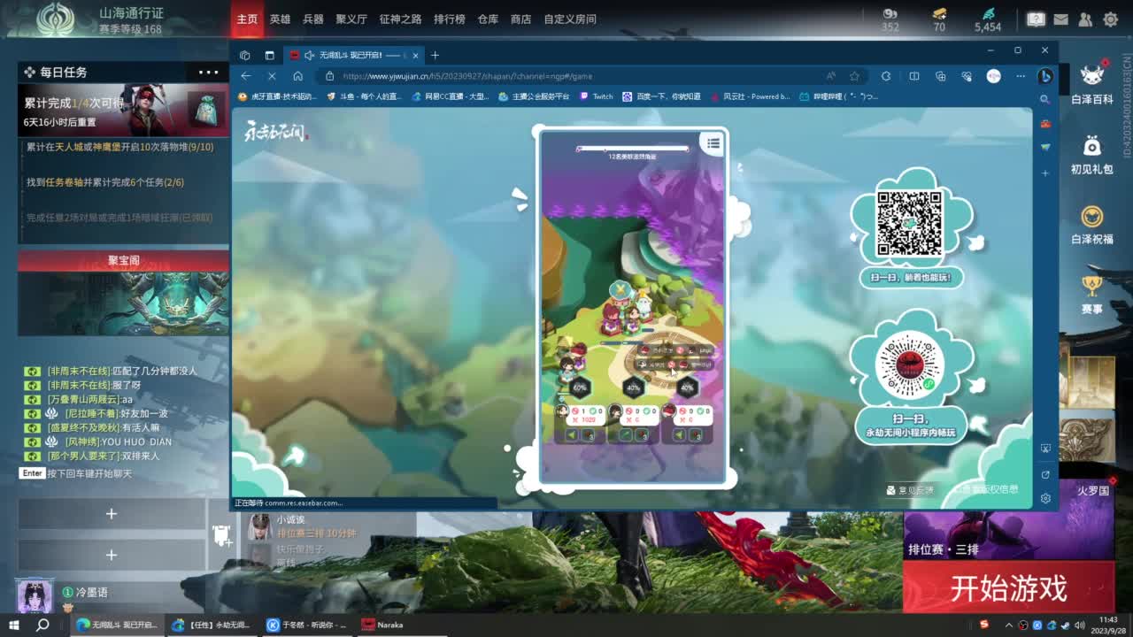Click the 意见反馈 feedback link
This screenshot has width=1133, height=637.
(911, 490)
